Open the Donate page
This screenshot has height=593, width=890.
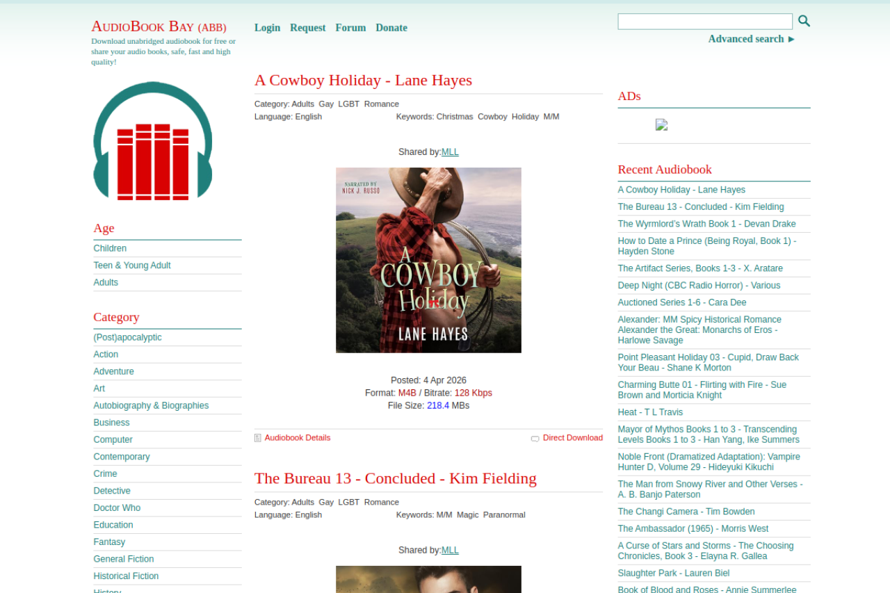click(x=391, y=28)
